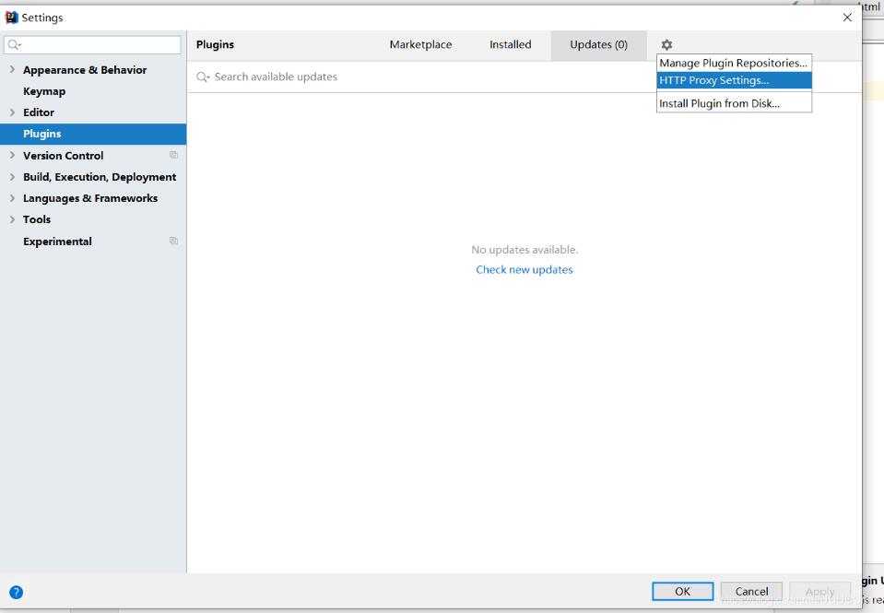Click the help question mark icon
The height and width of the screenshot is (613, 884).
click(x=17, y=592)
